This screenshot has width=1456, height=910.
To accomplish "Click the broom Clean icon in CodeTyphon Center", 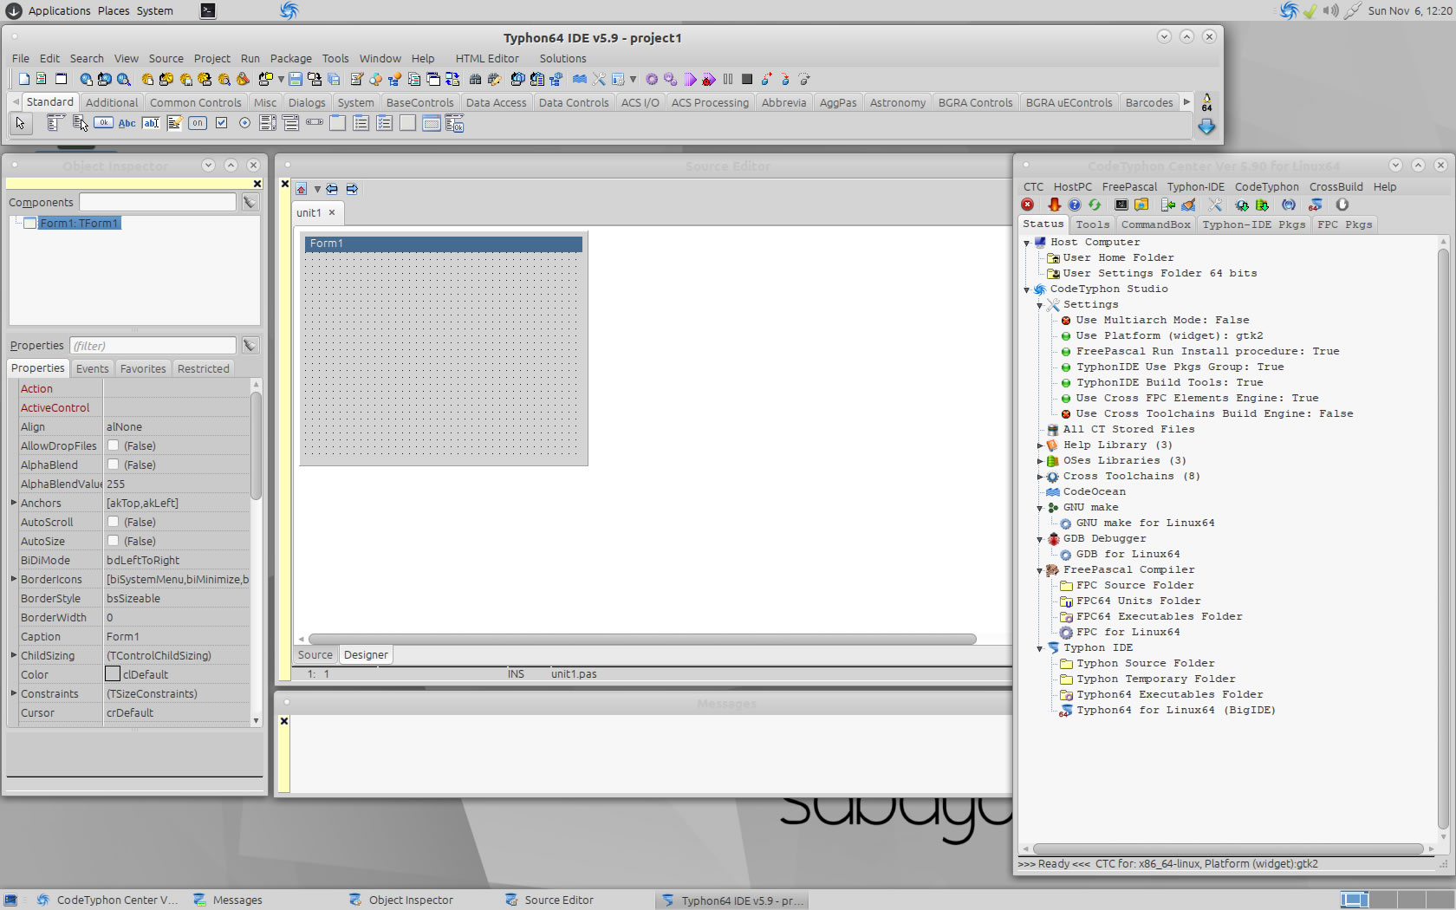I will [x=1188, y=205].
